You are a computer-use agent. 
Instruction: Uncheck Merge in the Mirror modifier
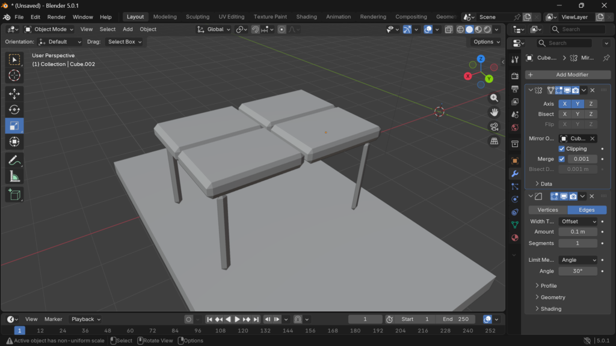[x=562, y=159]
